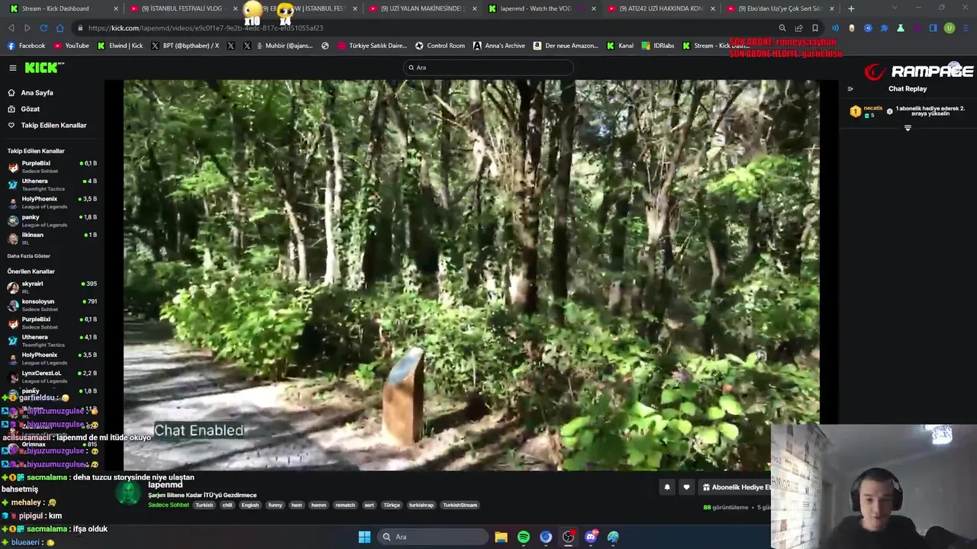Viewport: 977px width, 549px height.
Task: Open the Kick hamburger sidebar menu
Action: [12, 68]
